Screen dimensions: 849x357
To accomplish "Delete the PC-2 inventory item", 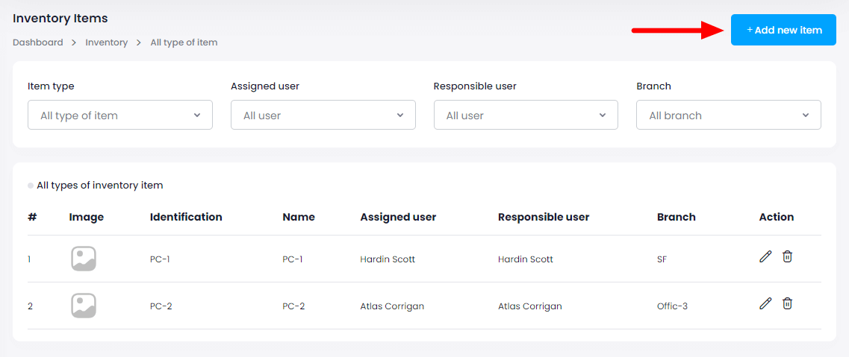I will [x=787, y=304].
